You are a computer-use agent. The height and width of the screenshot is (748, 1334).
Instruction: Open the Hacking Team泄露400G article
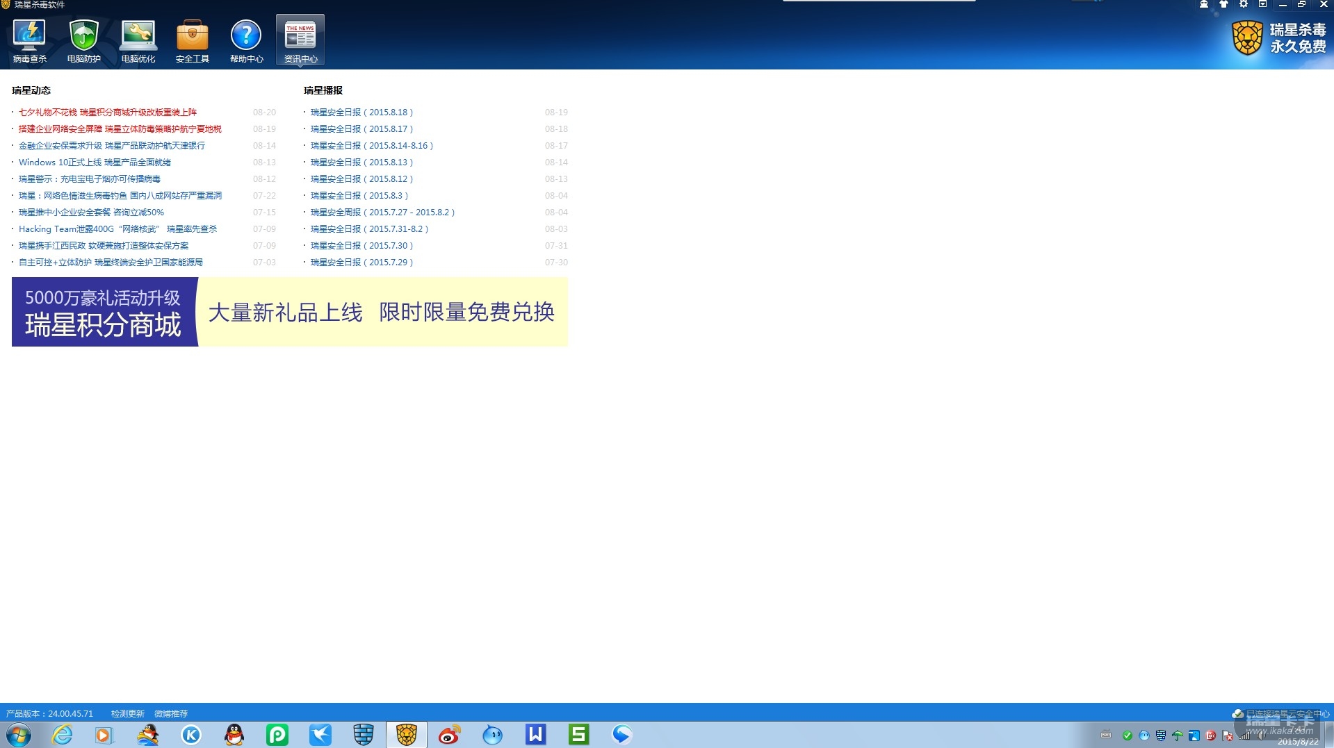click(117, 229)
